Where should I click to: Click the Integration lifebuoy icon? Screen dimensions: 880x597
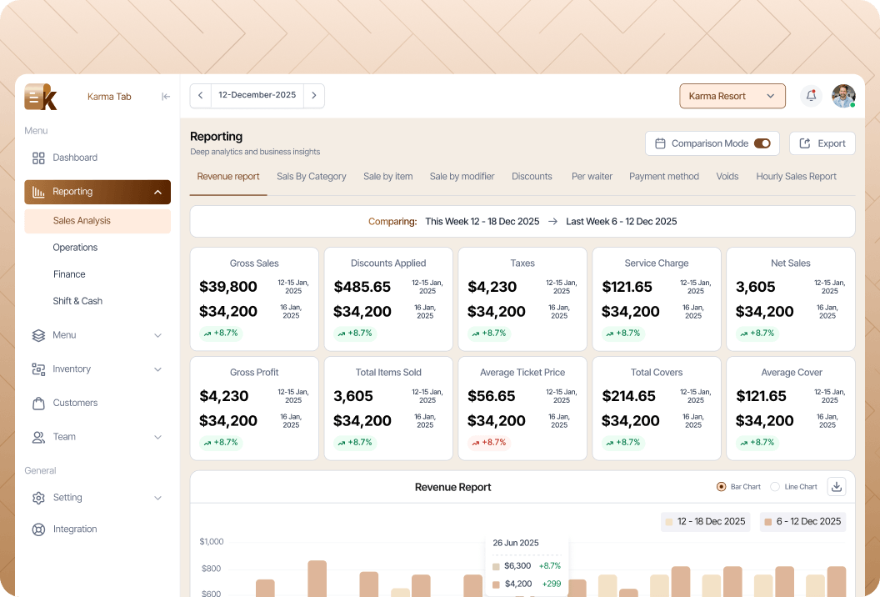(x=38, y=529)
